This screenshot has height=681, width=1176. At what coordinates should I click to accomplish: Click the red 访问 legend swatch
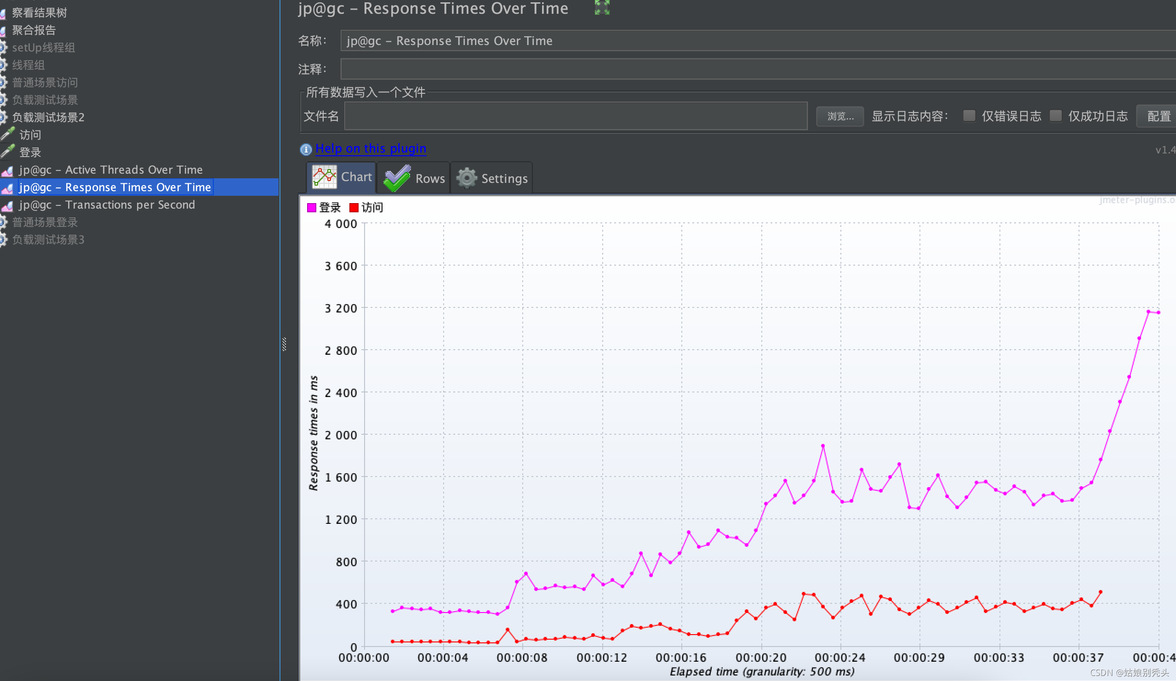(x=354, y=208)
